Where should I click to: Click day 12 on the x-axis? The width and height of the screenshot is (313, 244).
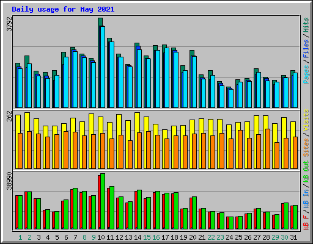pos(119,237)
